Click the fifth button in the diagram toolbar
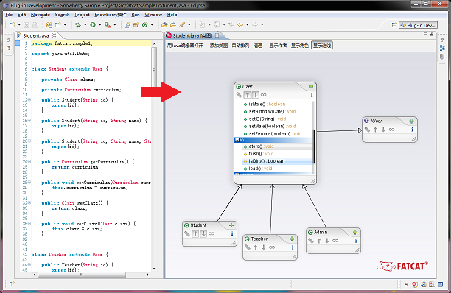451x293 pixels. click(278, 46)
